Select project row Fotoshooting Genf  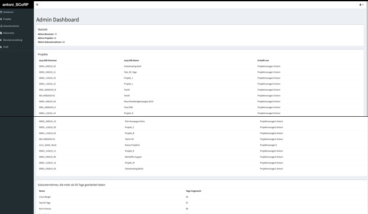pos(129,66)
